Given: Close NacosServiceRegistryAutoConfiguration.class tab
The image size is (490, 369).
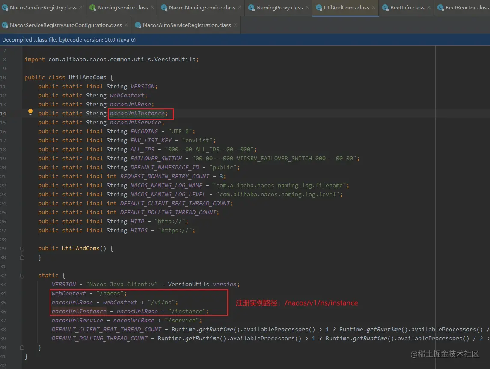Looking at the screenshot, I should coord(126,25).
